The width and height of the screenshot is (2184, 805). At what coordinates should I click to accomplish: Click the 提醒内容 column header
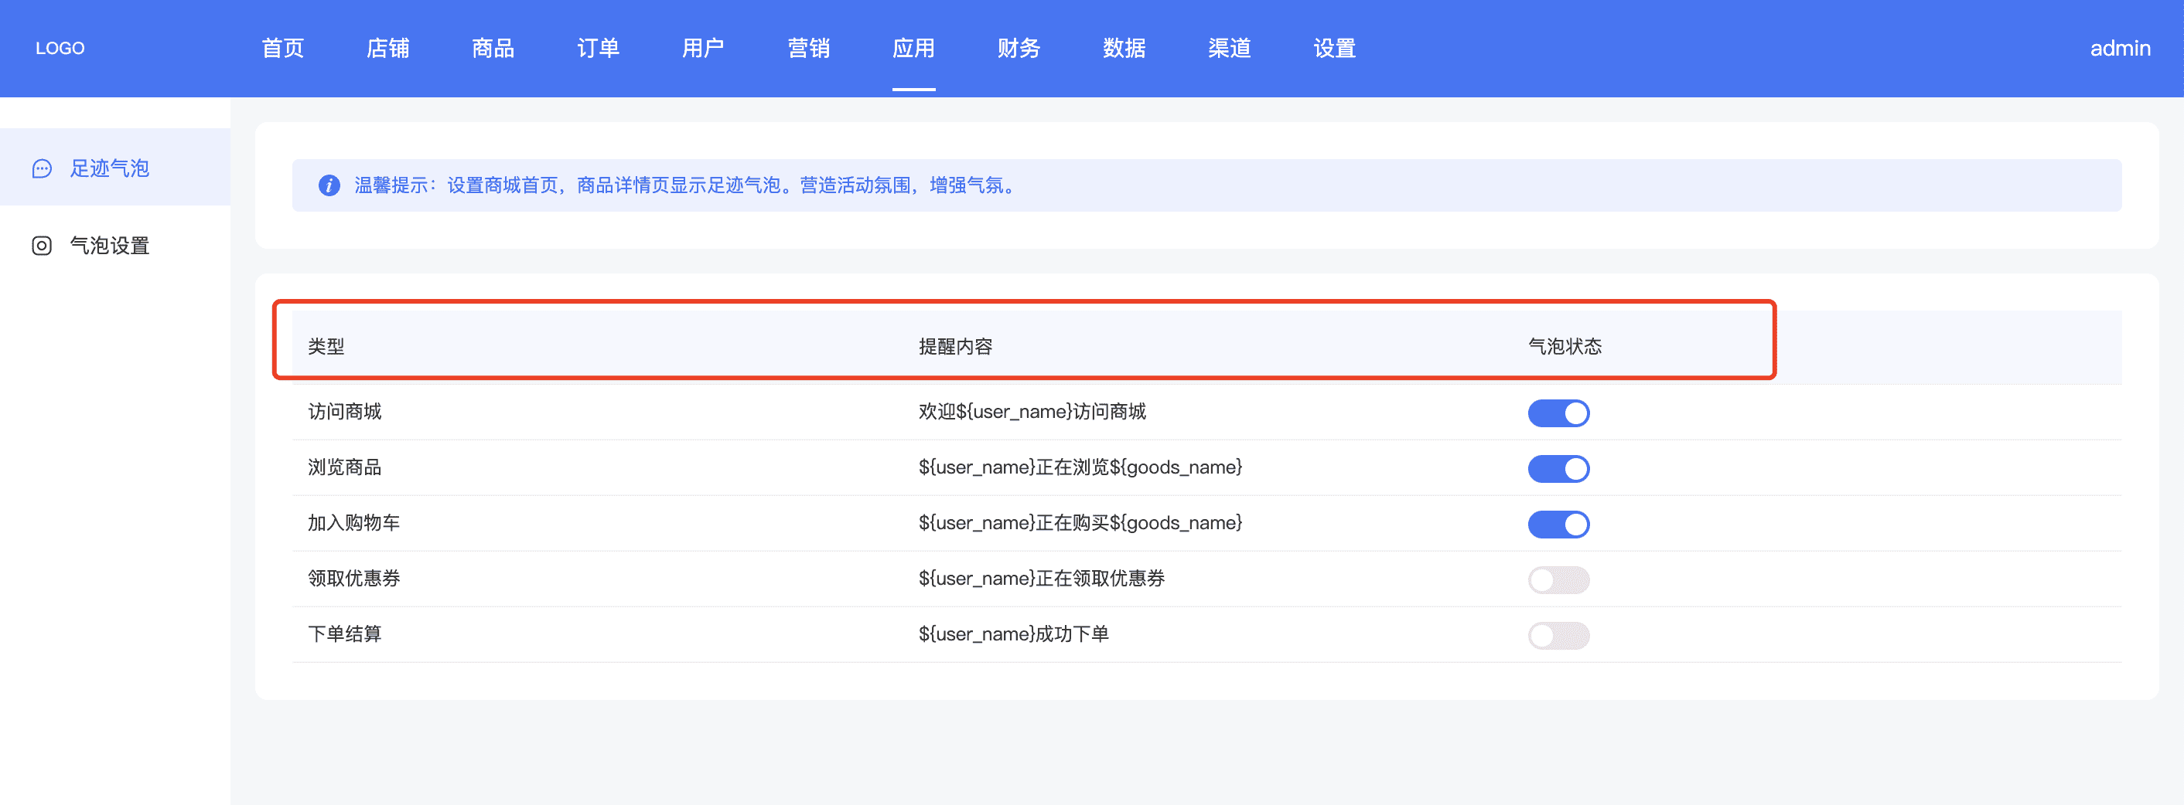click(956, 347)
